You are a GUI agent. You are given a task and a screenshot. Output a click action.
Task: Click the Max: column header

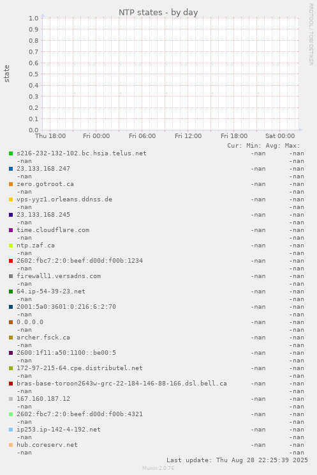(x=292, y=146)
